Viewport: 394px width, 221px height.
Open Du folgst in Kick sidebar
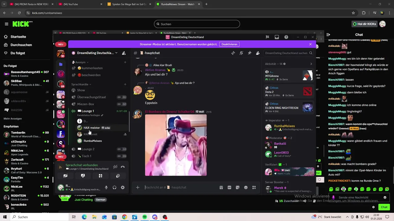point(18,53)
